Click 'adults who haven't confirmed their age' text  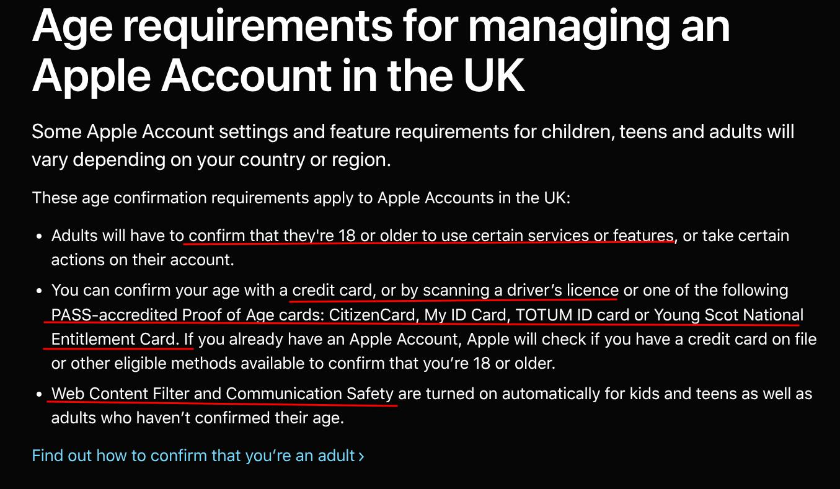coord(197,418)
